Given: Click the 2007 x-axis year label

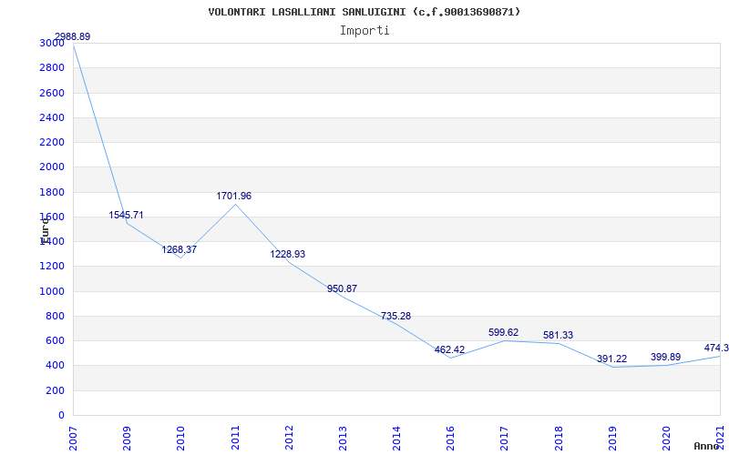Looking at the screenshot, I should [x=73, y=438].
